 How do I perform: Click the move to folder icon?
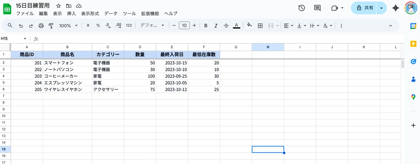69,6
